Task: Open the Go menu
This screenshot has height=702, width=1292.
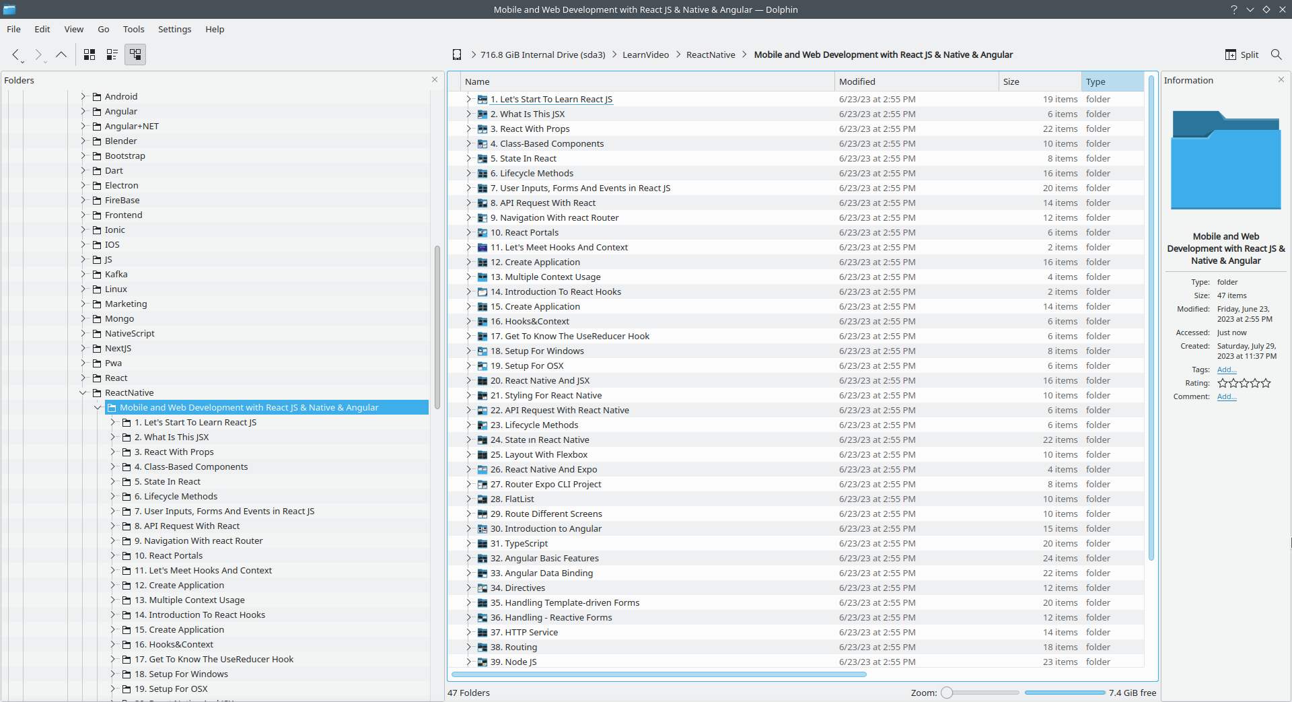Action: [x=104, y=29]
